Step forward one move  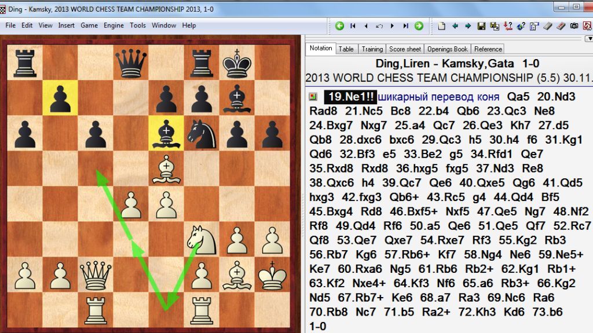[x=392, y=25]
